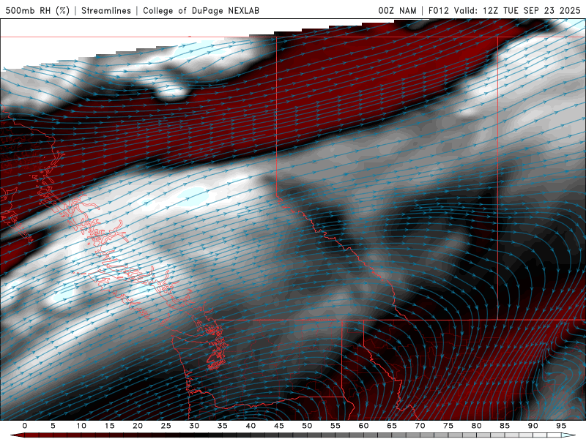Image resolution: width=586 pixels, height=439 pixels.
Task: Click the "0" value on color scale
Action: pyautogui.click(x=25, y=426)
